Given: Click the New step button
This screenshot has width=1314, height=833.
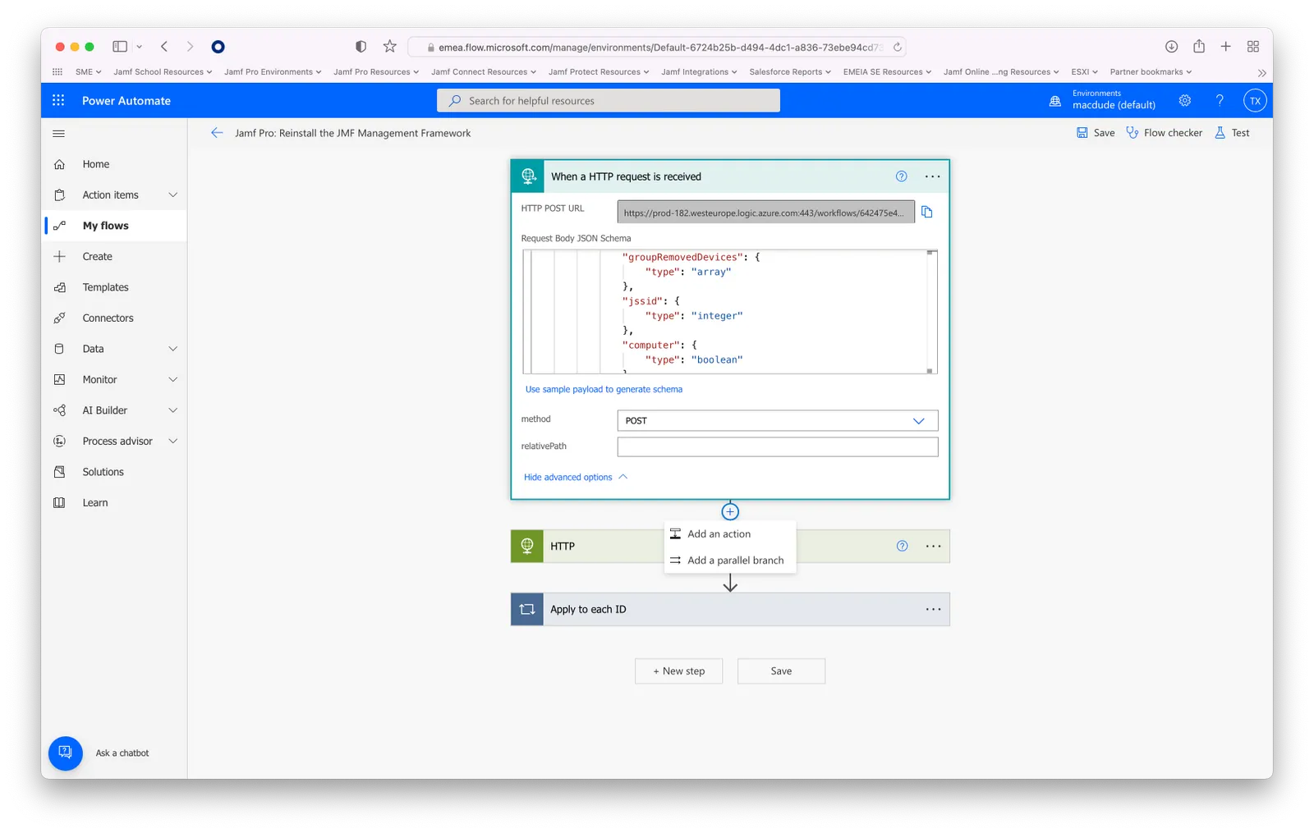Looking at the screenshot, I should pos(678,671).
